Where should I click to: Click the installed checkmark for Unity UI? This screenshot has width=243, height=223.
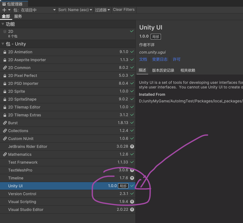(132, 186)
